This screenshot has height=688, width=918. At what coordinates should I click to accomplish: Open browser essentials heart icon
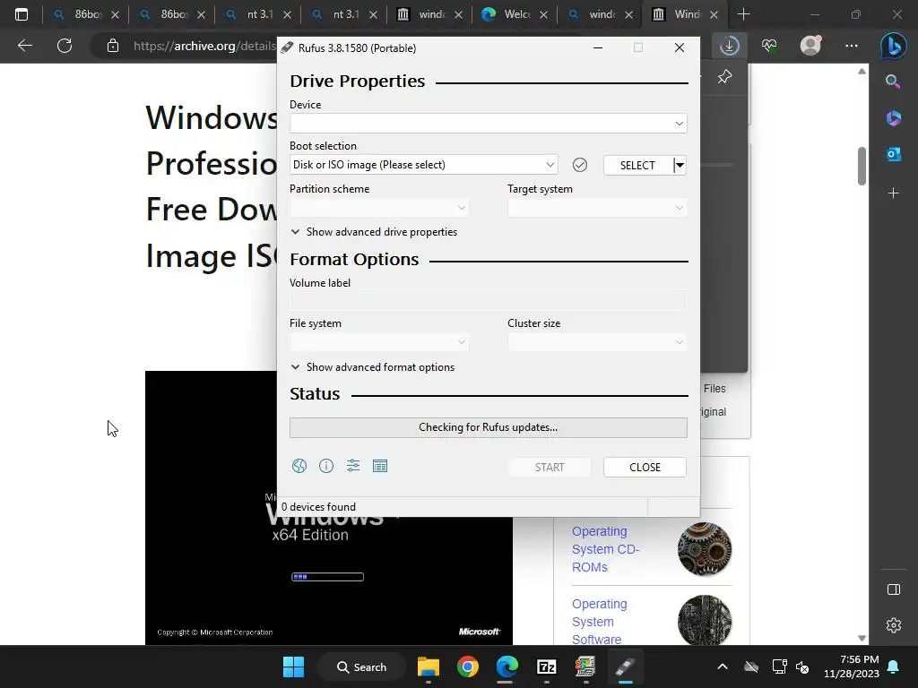tap(769, 46)
